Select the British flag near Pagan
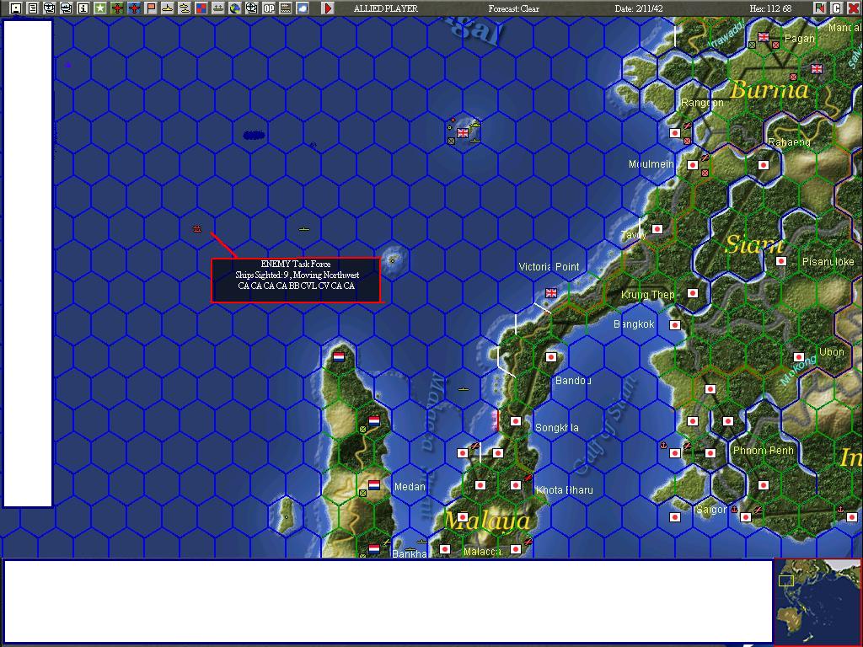 (x=764, y=37)
